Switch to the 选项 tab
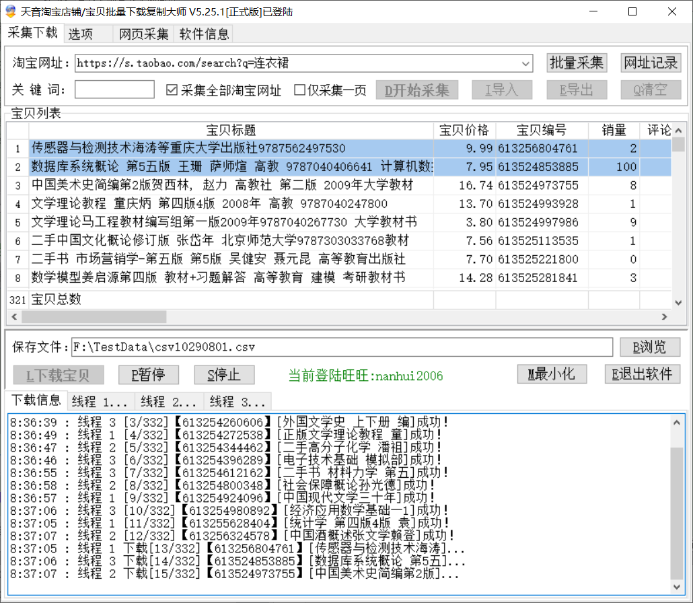This screenshot has height=603, width=693. pos(81,34)
